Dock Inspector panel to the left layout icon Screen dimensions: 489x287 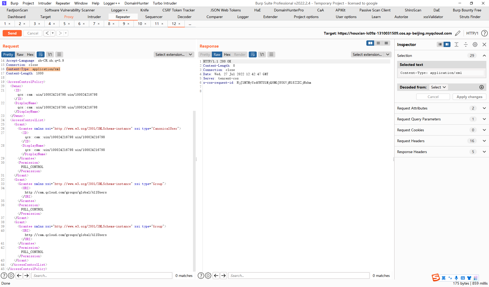coord(440,44)
